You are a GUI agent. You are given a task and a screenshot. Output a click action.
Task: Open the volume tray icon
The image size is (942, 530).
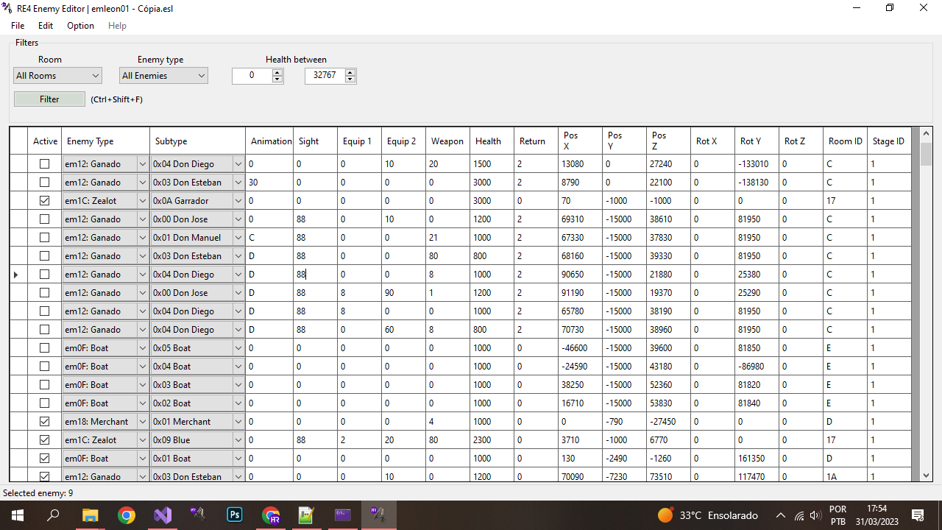click(x=815, y=515)
